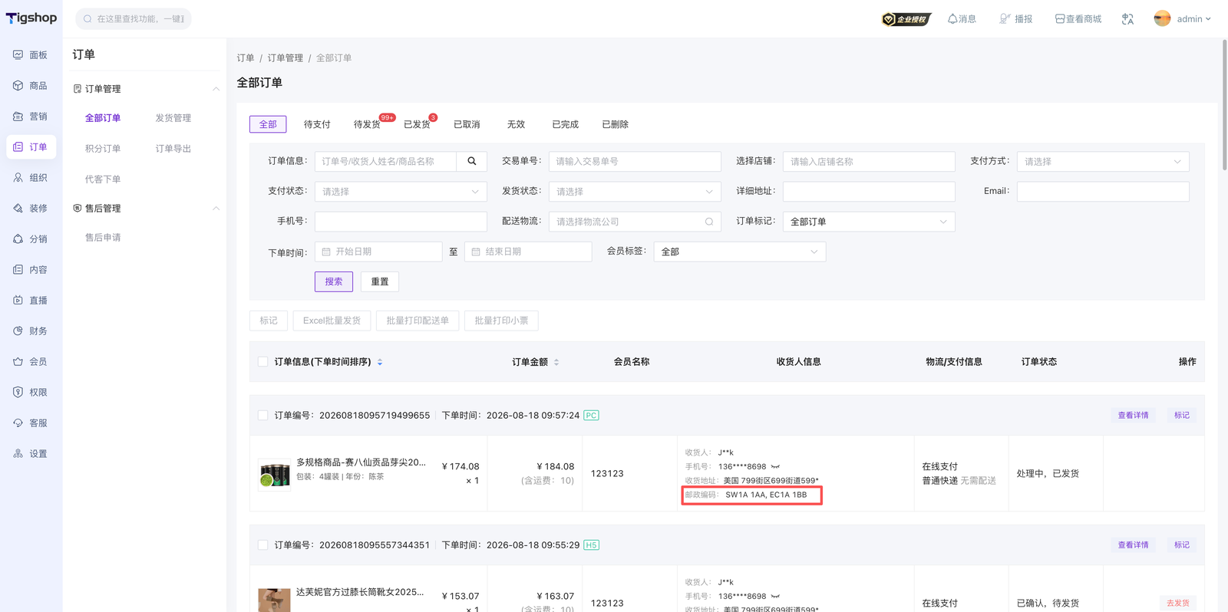Viewport: 1228px width, 612px height.
Task: Switch to the 无效 tab
Action: click(x=516, y=124)
